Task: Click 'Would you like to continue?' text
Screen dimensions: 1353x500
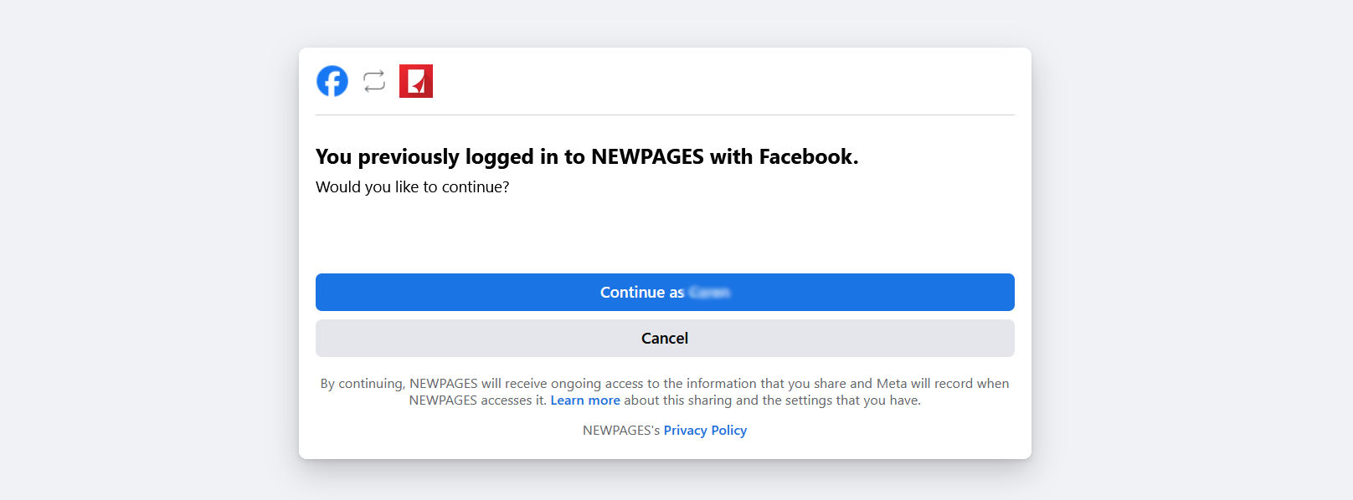Action: [412, 187]
